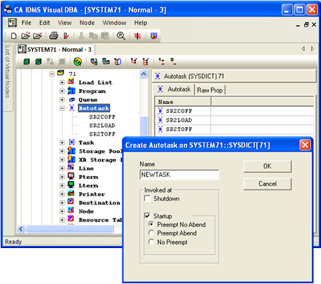Click the Queue node icon

72,100
